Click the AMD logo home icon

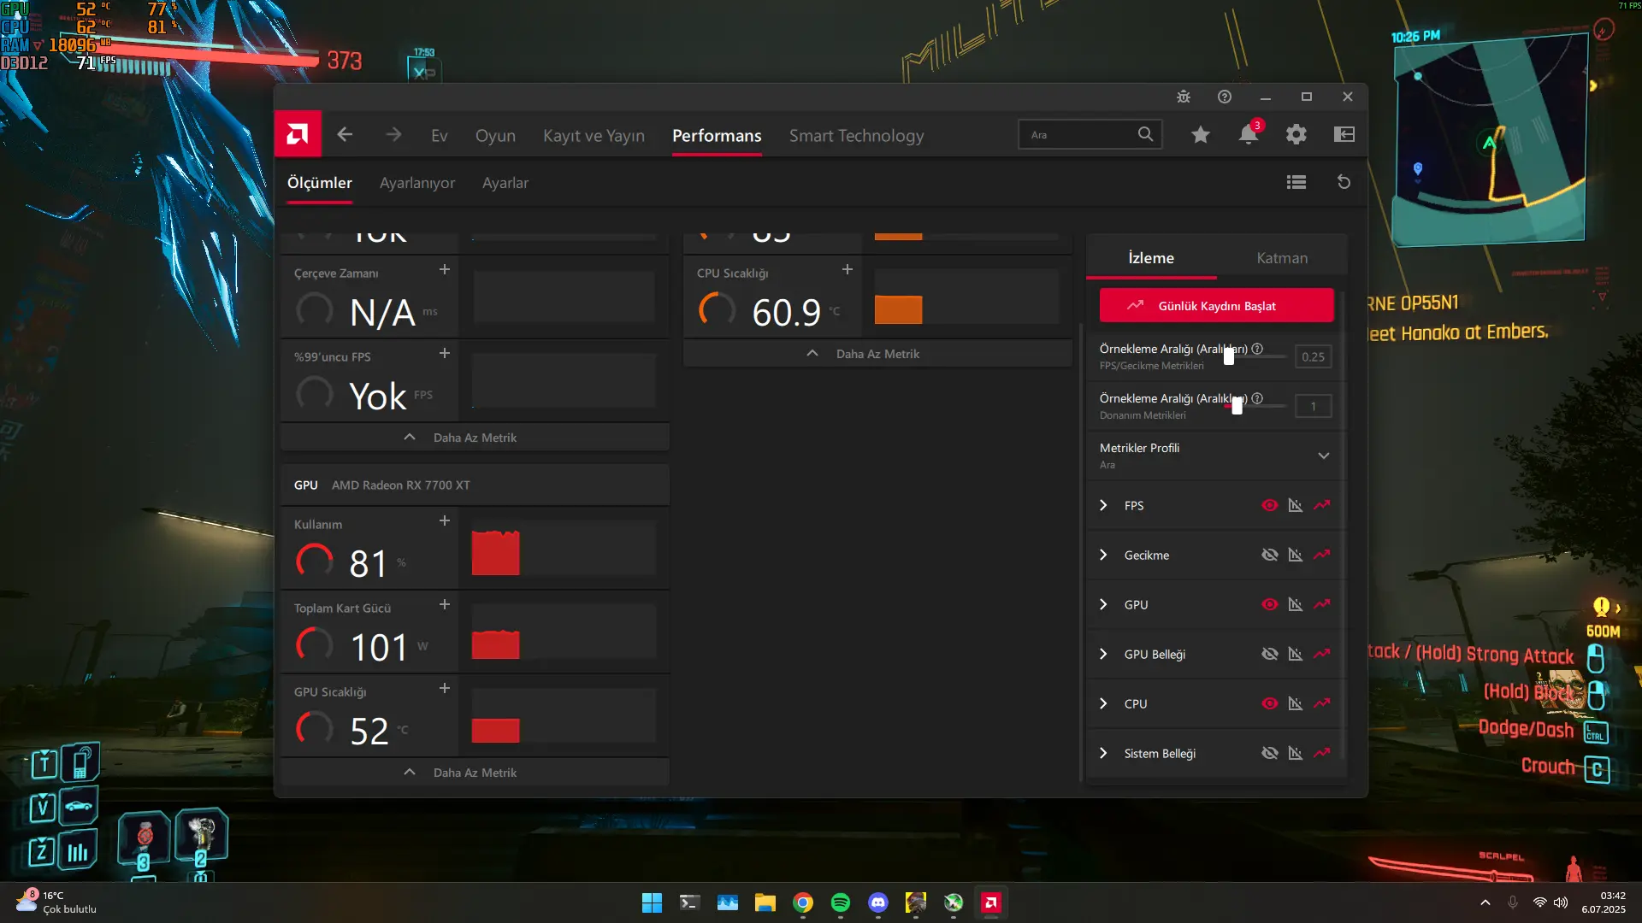point(298,134)
